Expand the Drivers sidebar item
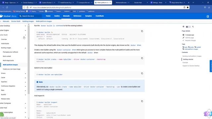This screenshot has width=212, height=119. pos(26,73)
